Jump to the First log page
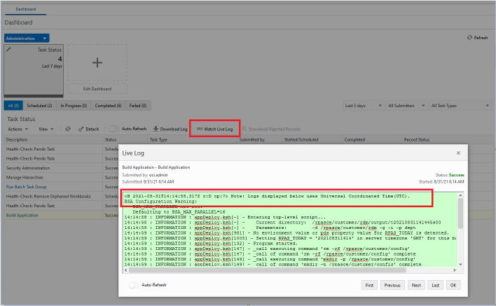 tap(369, 285)
